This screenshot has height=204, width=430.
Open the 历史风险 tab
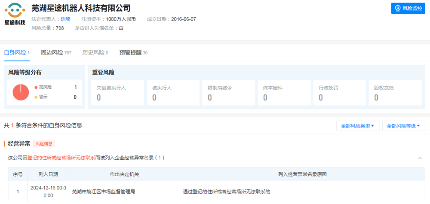[95, 52]
